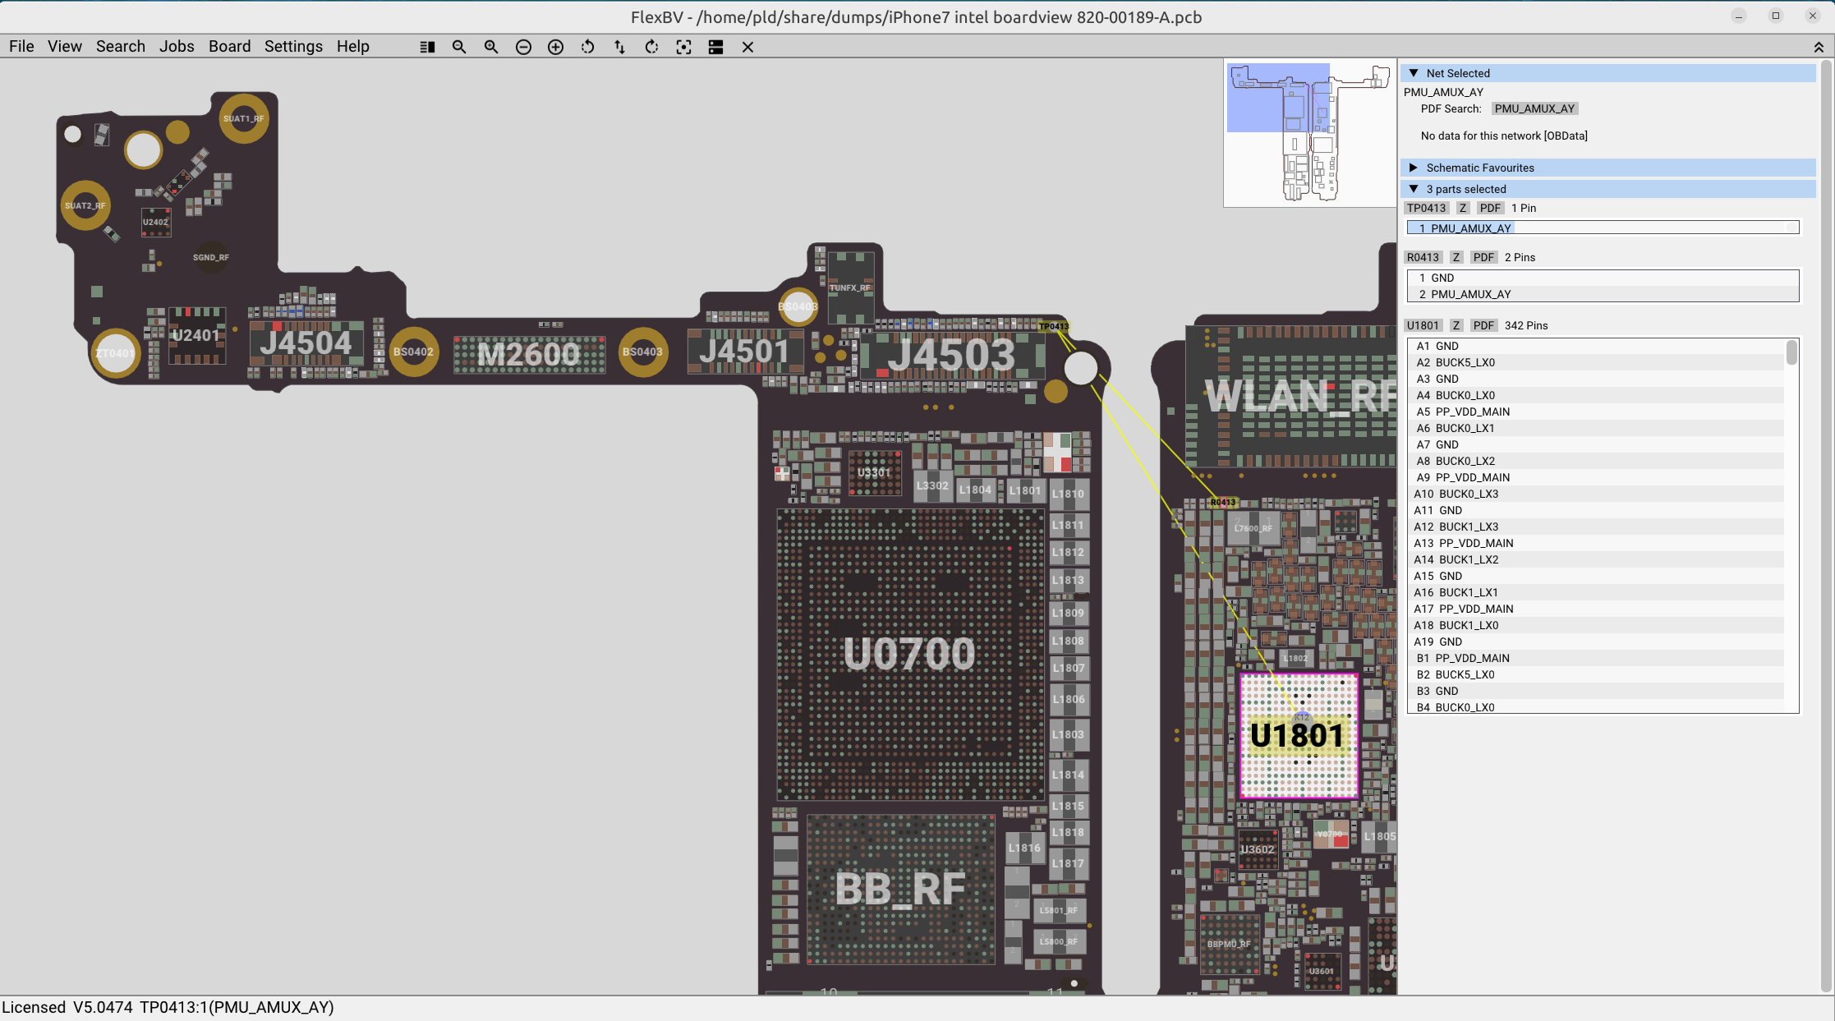Viewport: 1835px width, 1021px height.
Task: Click the Z button next to TP0413
Action: click(1463, 208)
